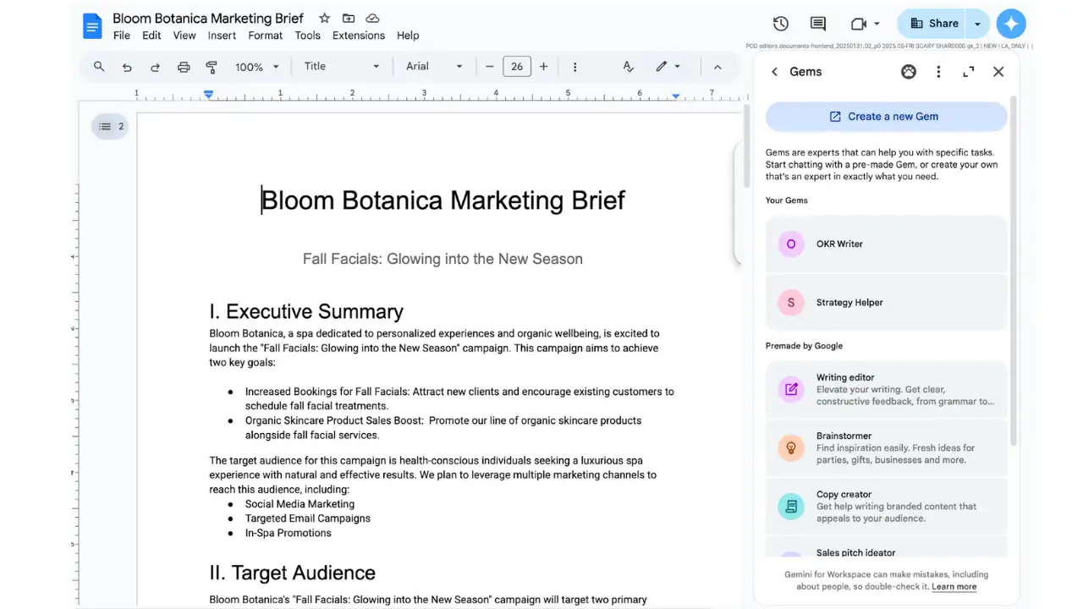Open the zoom 100% dropdown

tap(257, 67)
